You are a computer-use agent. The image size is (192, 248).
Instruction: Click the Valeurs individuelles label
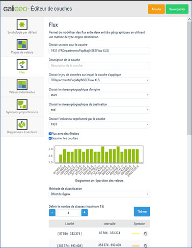coord(22,92)
